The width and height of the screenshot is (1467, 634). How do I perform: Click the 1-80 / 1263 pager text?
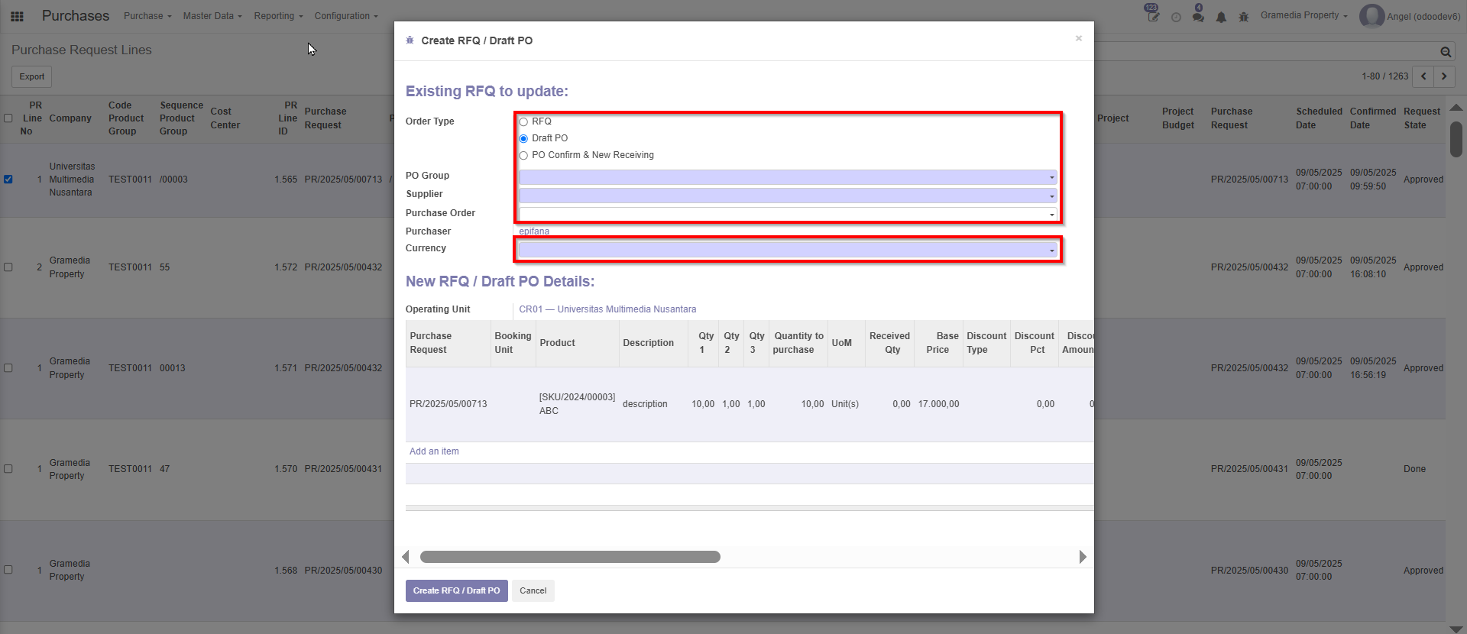click(x=1384, y=76)
